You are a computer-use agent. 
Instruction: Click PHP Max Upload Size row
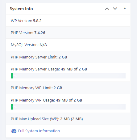tap(68, 119)
